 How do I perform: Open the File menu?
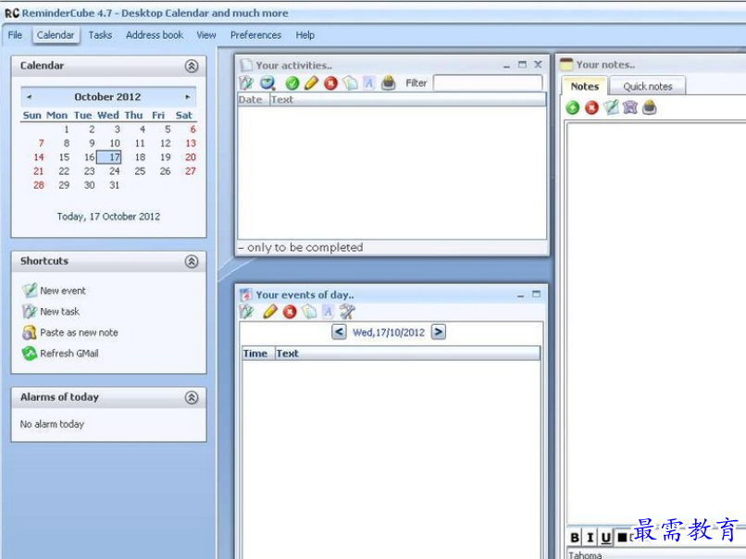tap(15, 35)
